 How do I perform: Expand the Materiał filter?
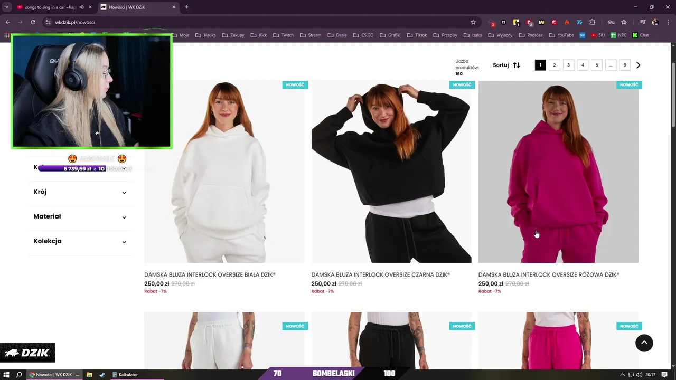point(80,216)
